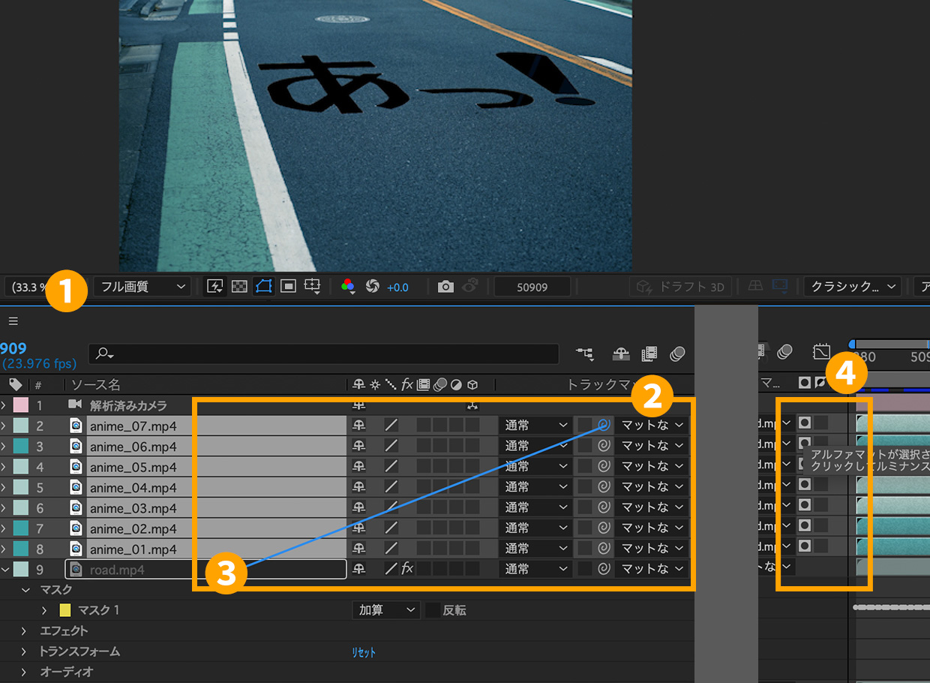Click the Region of Interest icon
Viewport: 930px width, 683px height.
288,287
